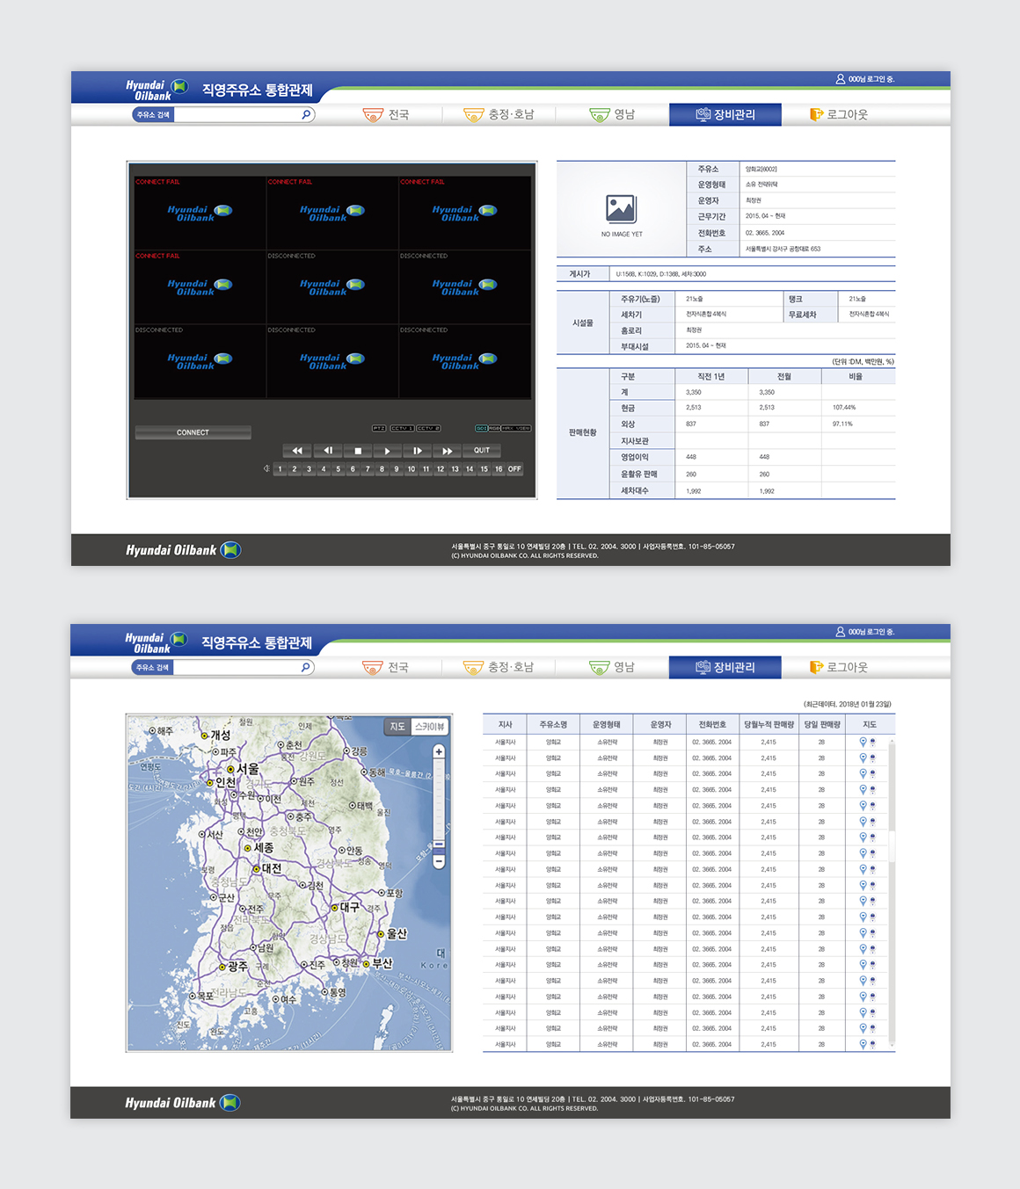Toggle the MAX VIEW button
The height and width of the screenshot is (1189, 1020).
pyautogui.click(x=516, y=428)
